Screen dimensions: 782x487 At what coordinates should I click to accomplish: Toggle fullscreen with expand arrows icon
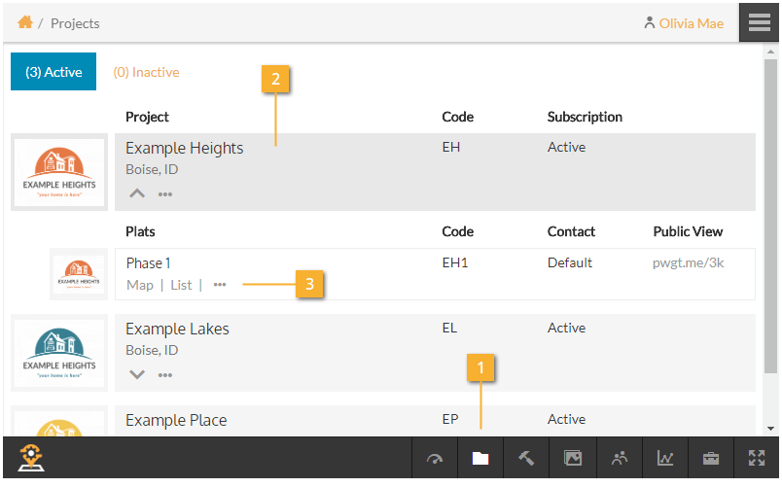[757, 459]
